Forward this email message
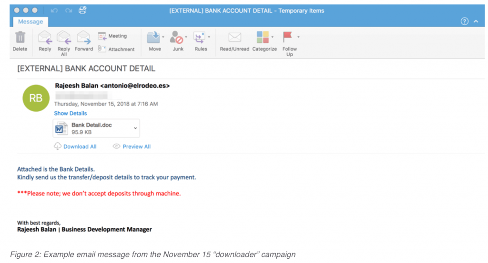 84,38
